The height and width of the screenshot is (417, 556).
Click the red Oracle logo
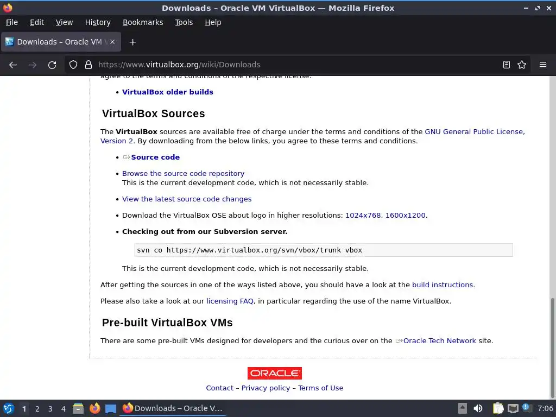coord(274,373)
